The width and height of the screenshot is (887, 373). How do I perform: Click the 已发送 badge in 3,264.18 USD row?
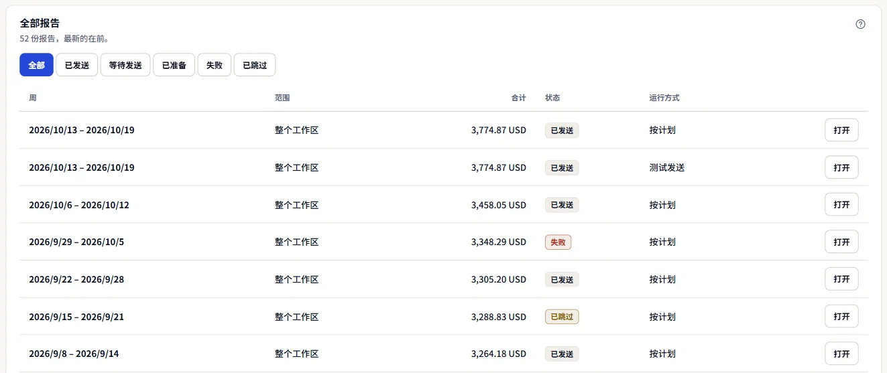coord(562,354)
